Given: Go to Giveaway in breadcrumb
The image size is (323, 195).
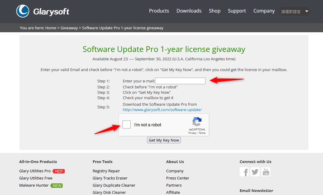Looking at the screenshot, I should [x=69, y=28].
